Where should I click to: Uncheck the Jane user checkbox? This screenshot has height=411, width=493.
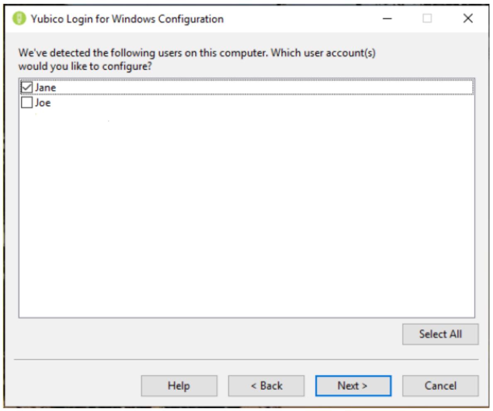pos(27,88)
